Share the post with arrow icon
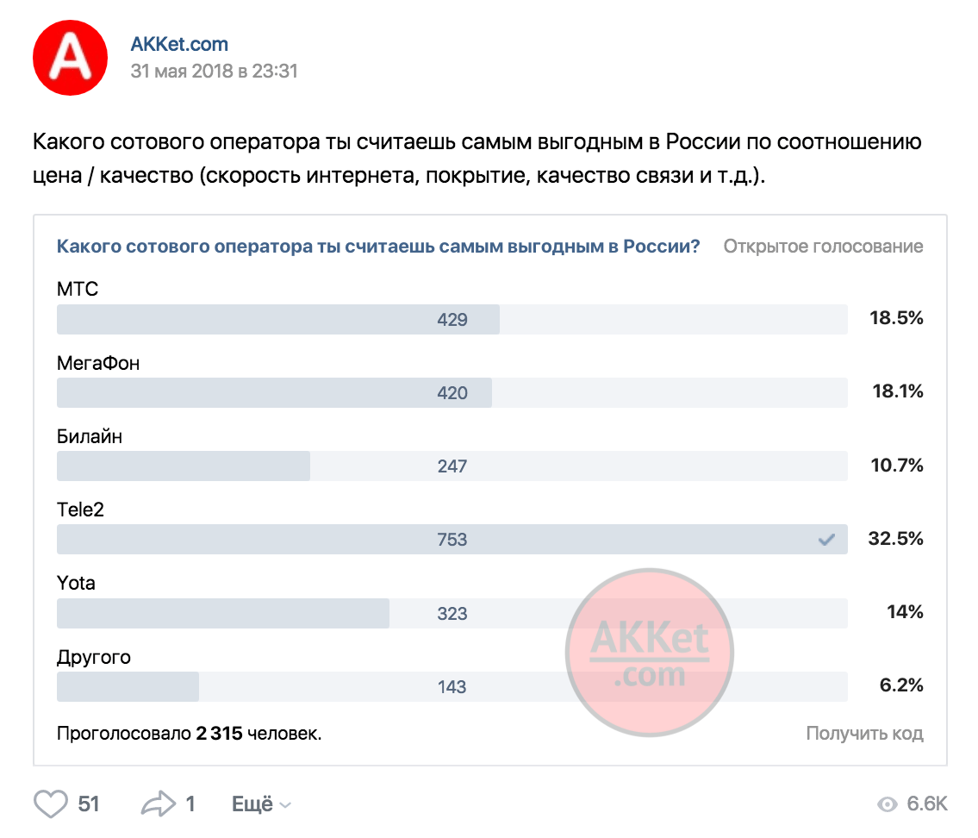 159,803
